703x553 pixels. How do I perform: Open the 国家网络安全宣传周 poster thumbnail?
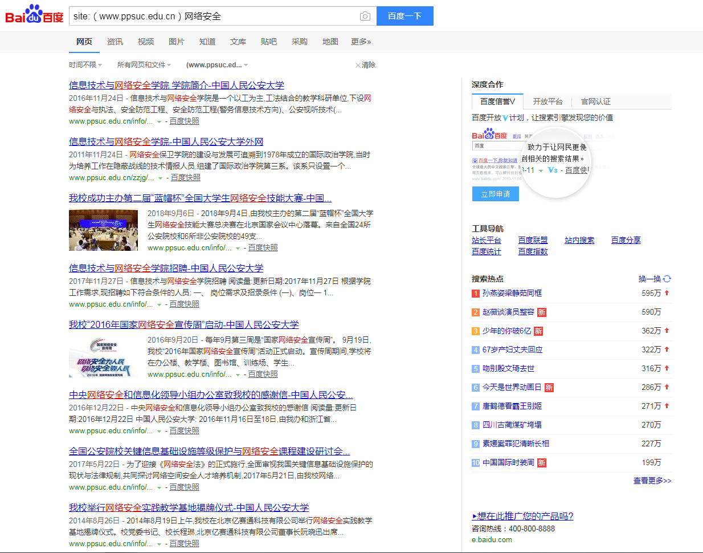[x=103, y=357]
